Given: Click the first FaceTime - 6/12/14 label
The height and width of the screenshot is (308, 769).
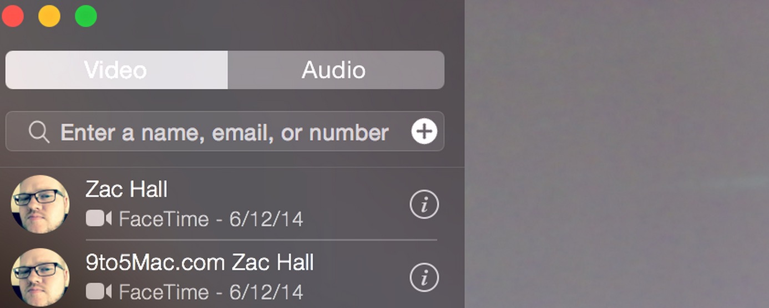Looking at the screenshot, I should coord(211,219).
